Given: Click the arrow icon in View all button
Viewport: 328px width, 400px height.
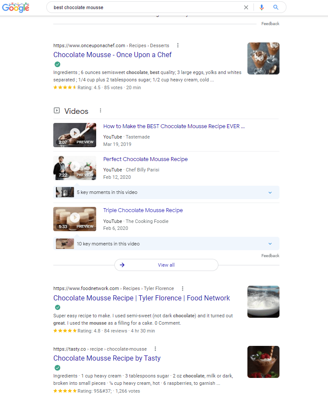Looking at the screenshot, I should click(122, 265).
